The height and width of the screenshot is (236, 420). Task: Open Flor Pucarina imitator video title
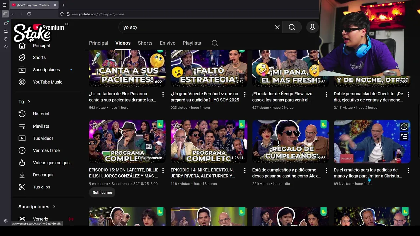click(x=122, y=97)
